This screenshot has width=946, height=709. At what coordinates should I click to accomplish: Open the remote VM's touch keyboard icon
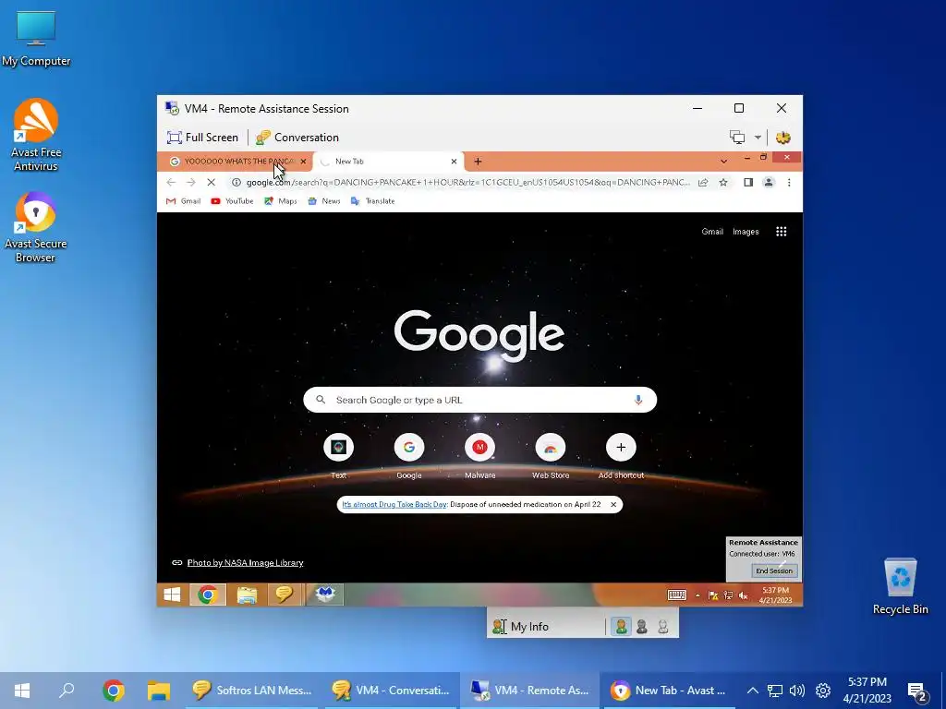coord(677,595)
